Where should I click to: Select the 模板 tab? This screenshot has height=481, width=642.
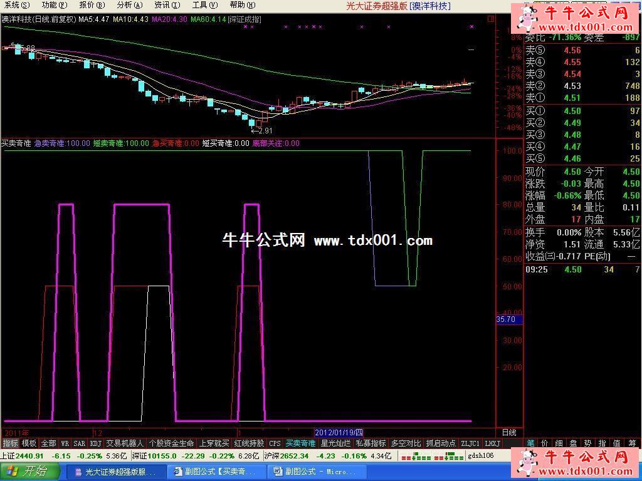pos(29,443)
